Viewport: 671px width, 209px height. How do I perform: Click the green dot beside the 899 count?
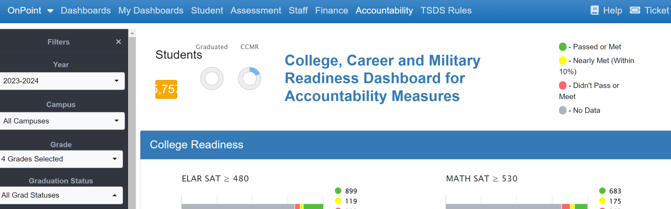pyautogui.click(x=338, y=191)
